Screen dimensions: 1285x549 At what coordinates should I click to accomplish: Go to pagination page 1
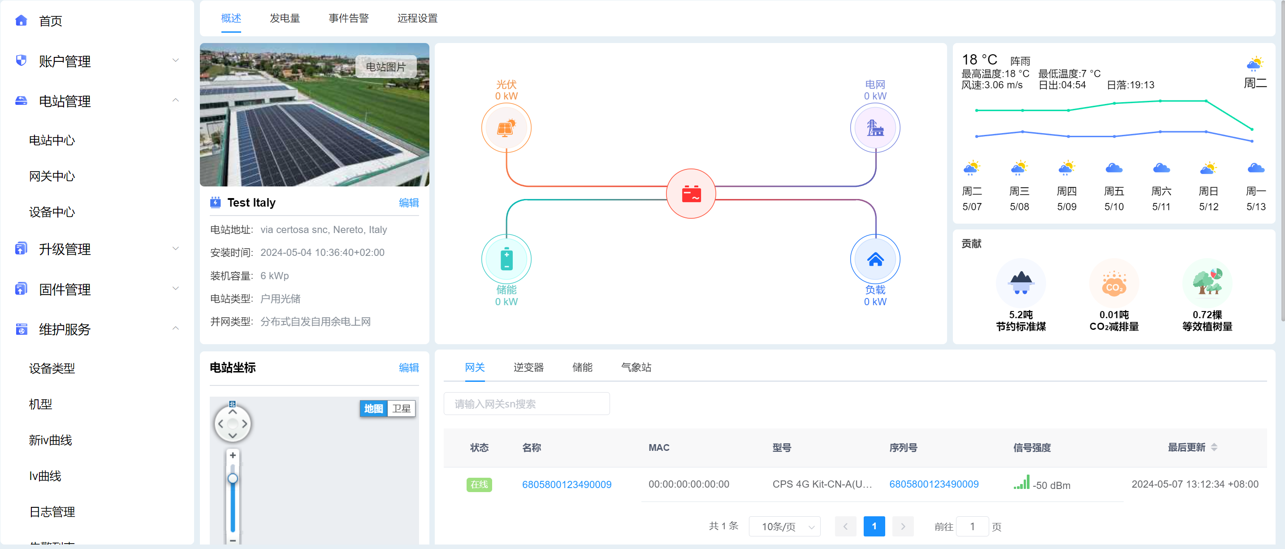pos(874,526)
